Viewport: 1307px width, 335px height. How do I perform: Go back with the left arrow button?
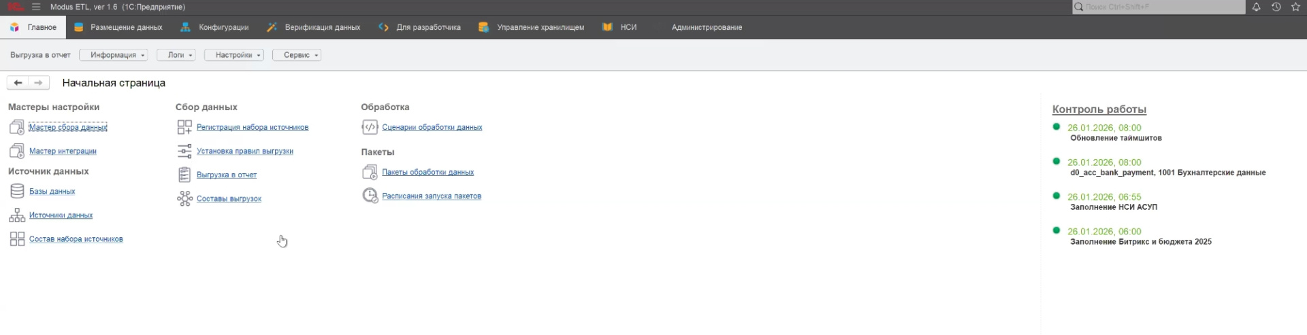click(x=18, y=83)
